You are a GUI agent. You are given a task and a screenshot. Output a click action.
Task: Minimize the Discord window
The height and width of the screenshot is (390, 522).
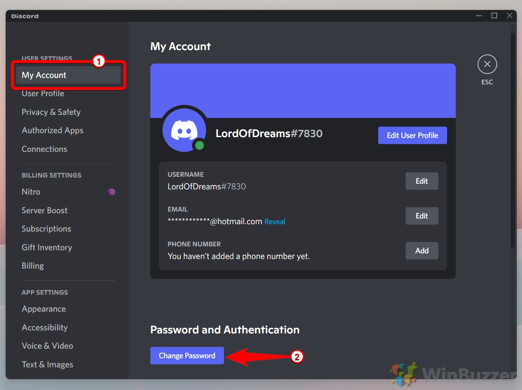coord(479,16)
